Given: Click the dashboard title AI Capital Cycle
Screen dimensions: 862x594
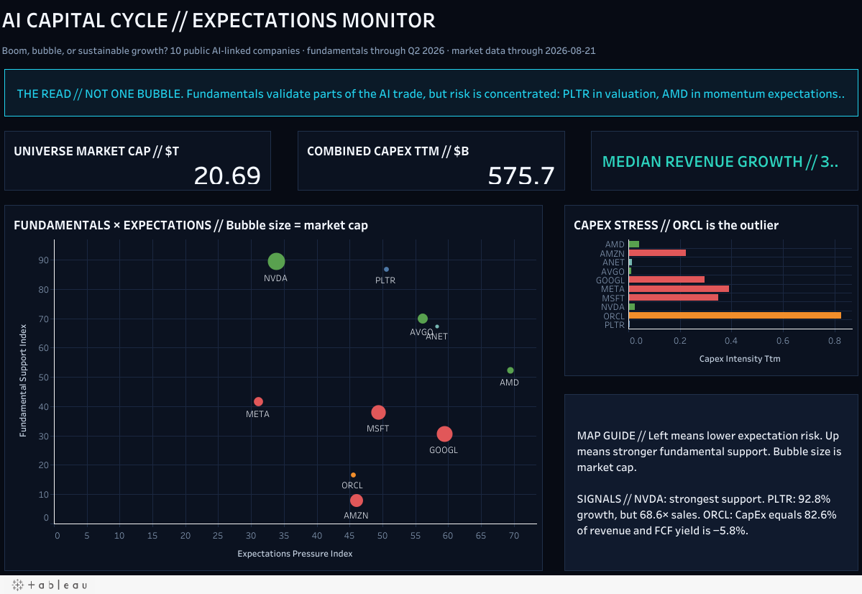Looking at the screenshot, I should pyautogui.click(x=219, y=20).
